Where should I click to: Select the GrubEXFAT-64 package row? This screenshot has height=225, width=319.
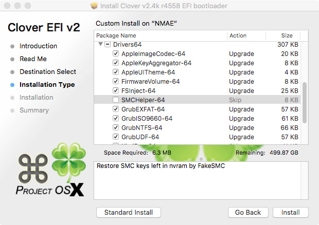pyautogui.click(x=197, y=109)
